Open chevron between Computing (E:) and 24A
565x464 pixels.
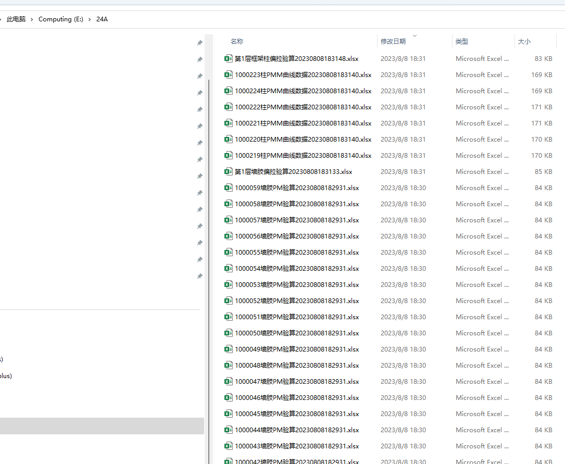(90, 19)
